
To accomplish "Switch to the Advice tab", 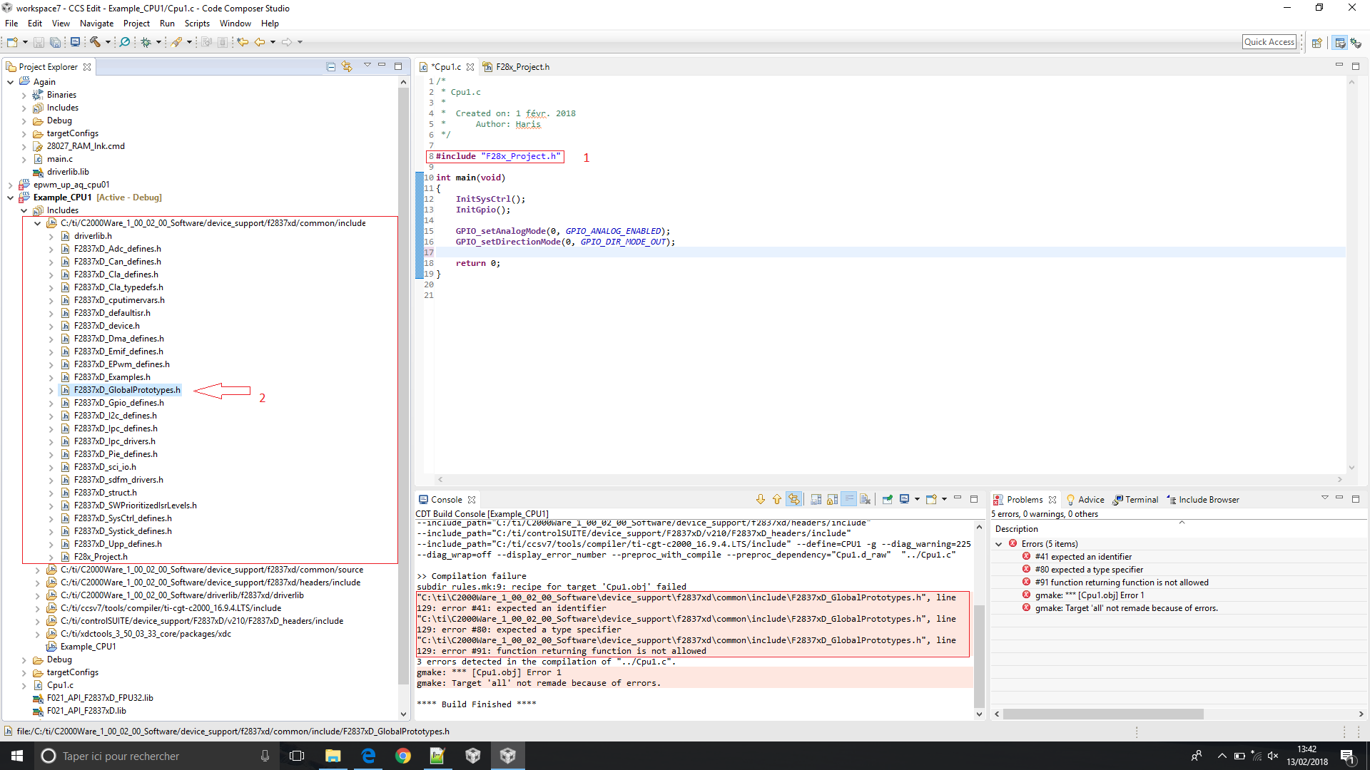I will (1085, 500).
